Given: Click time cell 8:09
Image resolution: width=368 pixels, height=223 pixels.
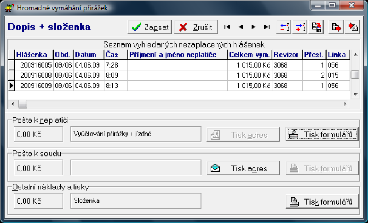Looking at the screenshot, I should [116, 75].
